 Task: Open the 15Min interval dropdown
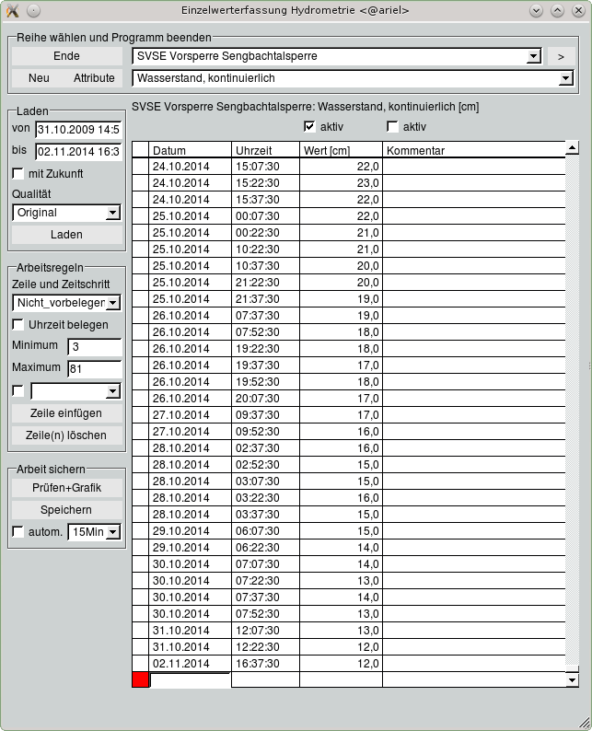tap(113, 532)
